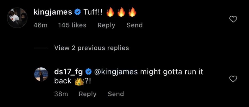This screenshot has height=107, width=249.
Task: Click the 46m timestamp
Action: [40, 25]
